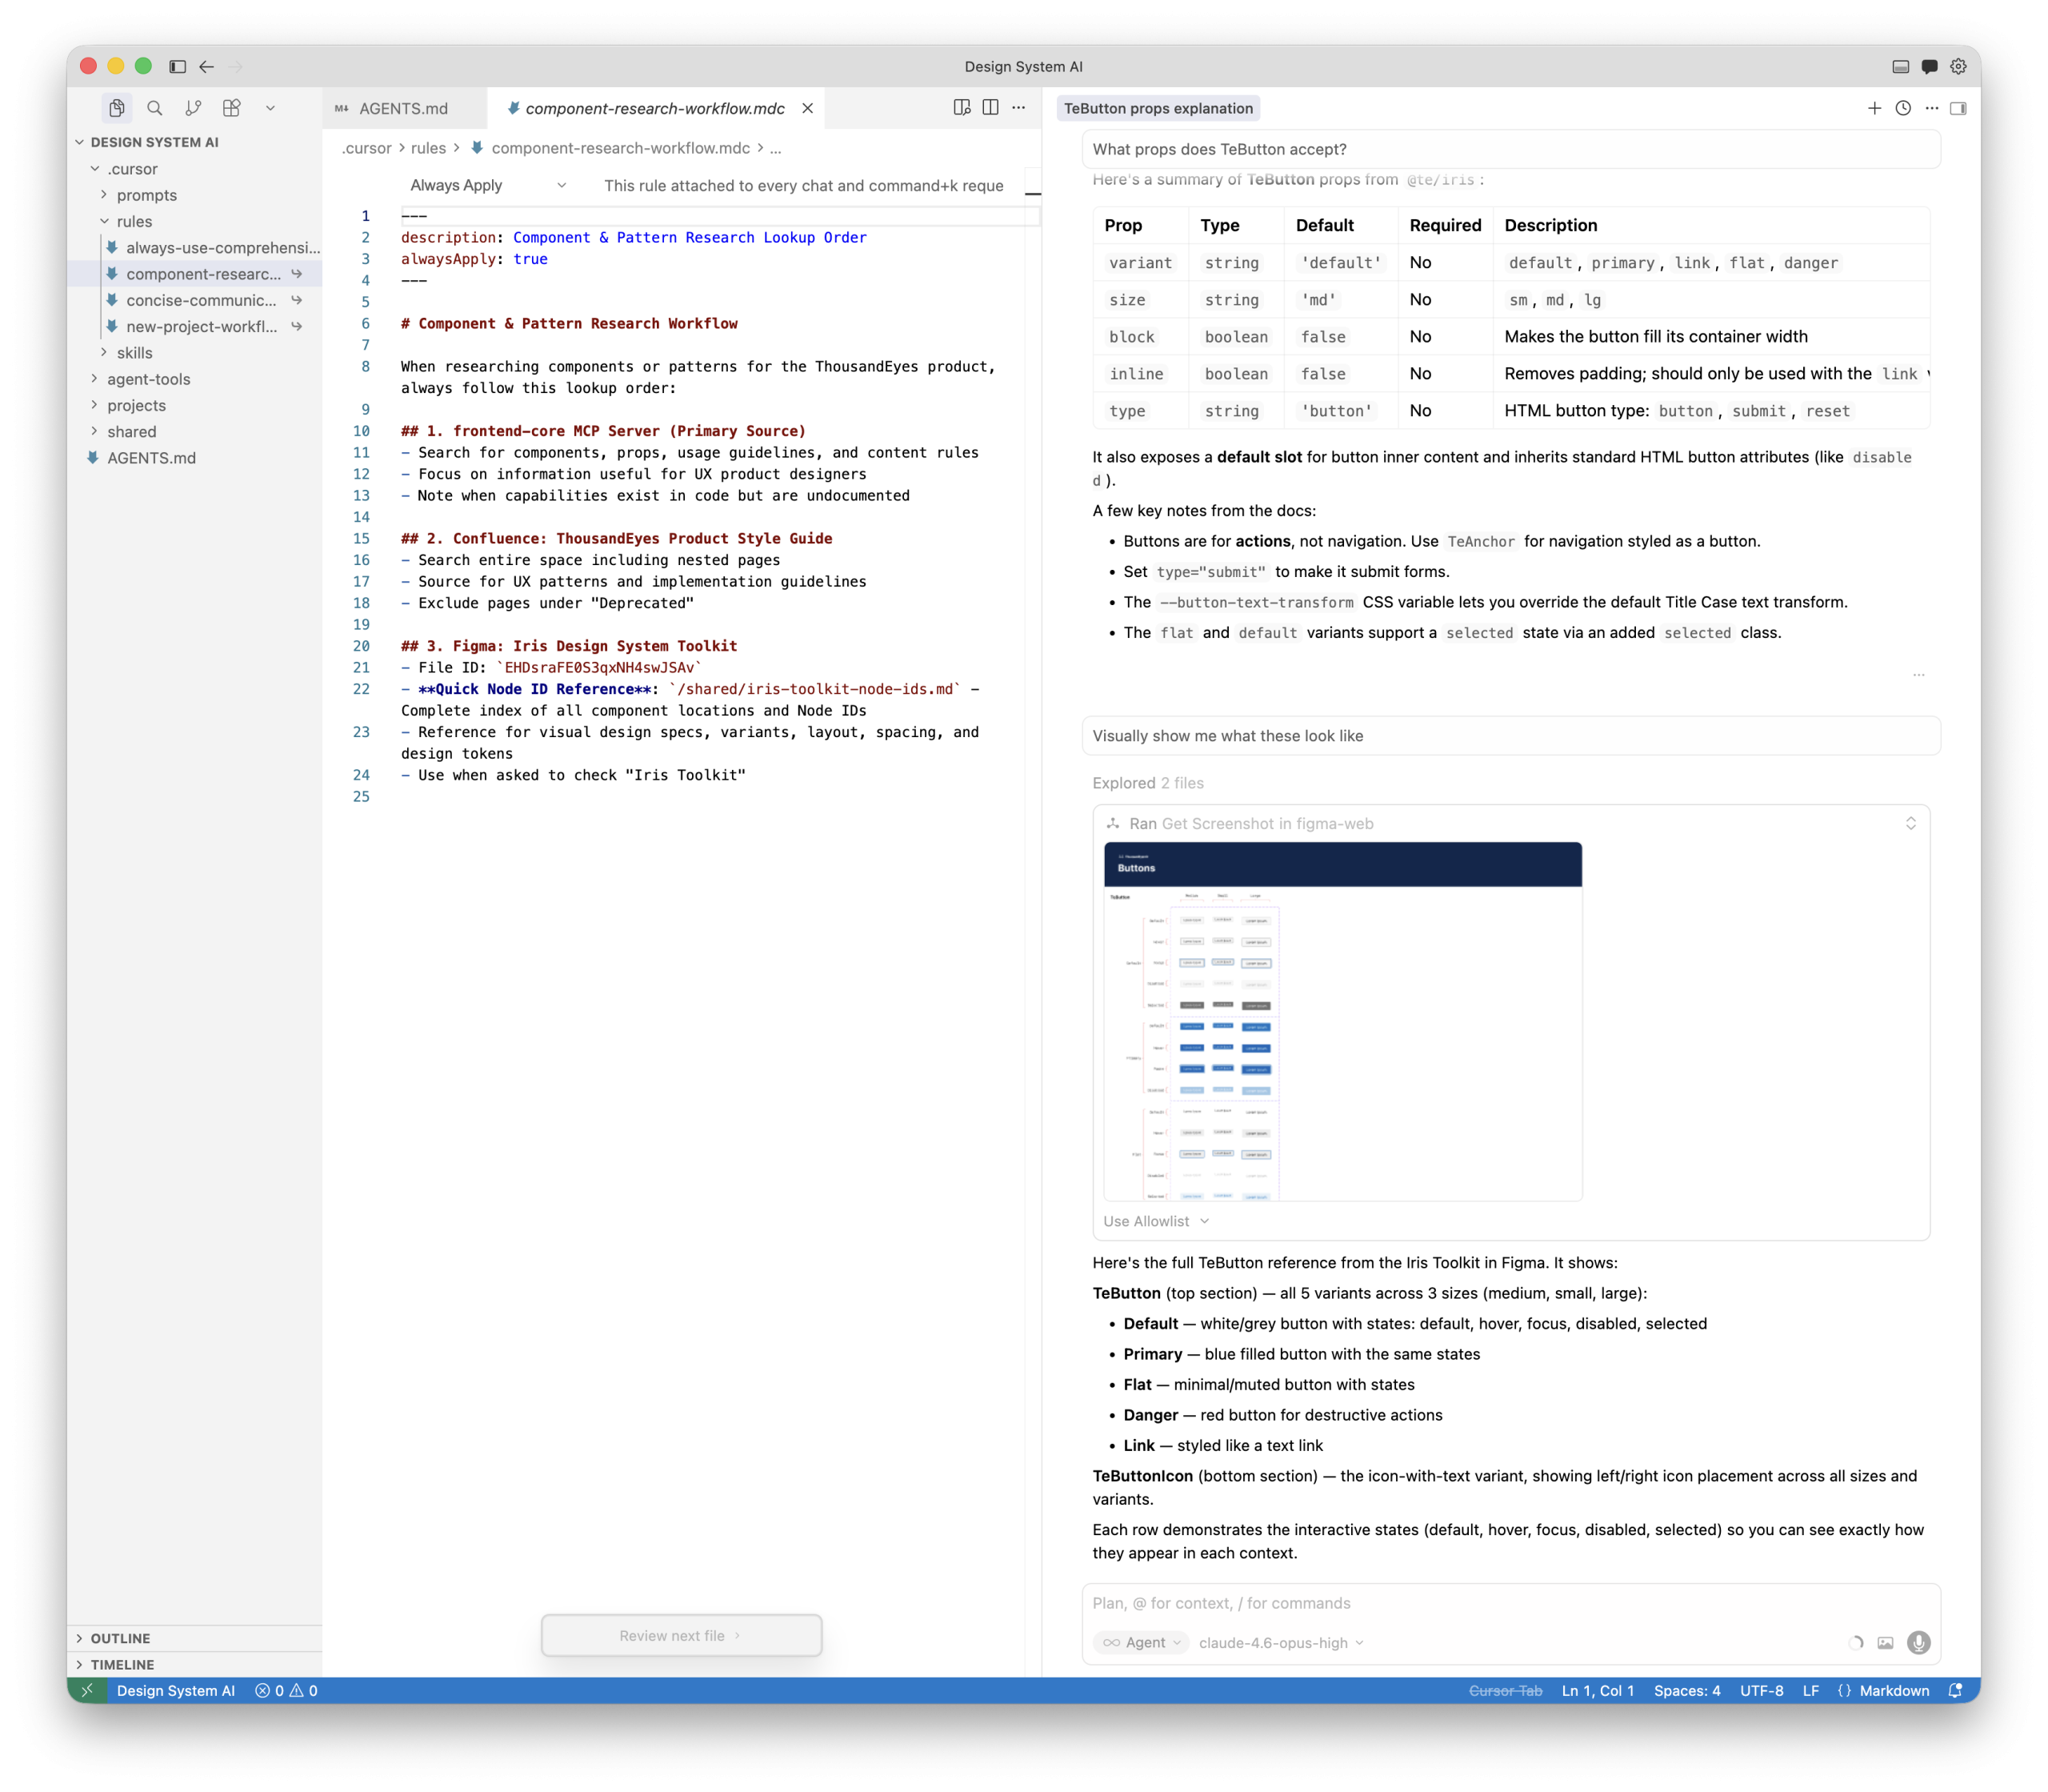Toggle the bottom panel layout icon
Screen dimensions: 2048x1792
[1900, 66]
